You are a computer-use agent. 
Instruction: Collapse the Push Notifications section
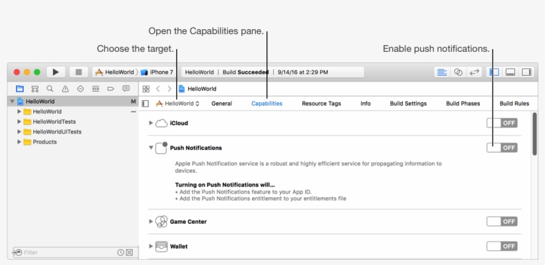point(151,147)
